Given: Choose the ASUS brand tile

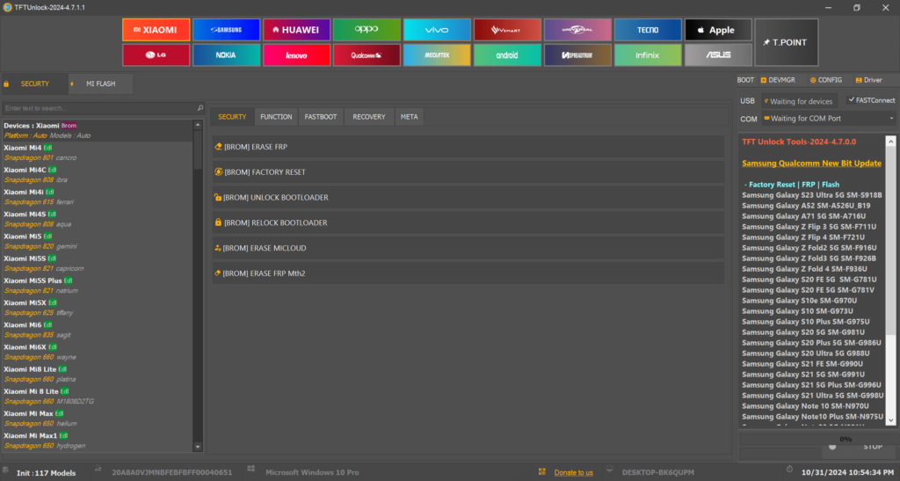Looking at the screenshot, I should pos(718,55).
